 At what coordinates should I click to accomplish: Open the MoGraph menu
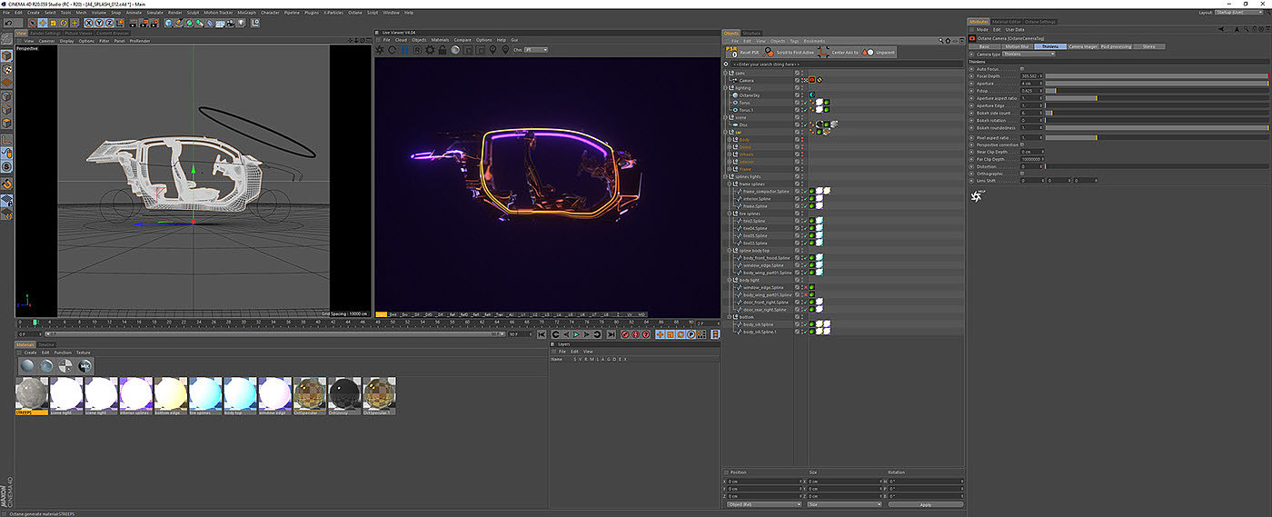pyautogui.click(x=245, y=13)
